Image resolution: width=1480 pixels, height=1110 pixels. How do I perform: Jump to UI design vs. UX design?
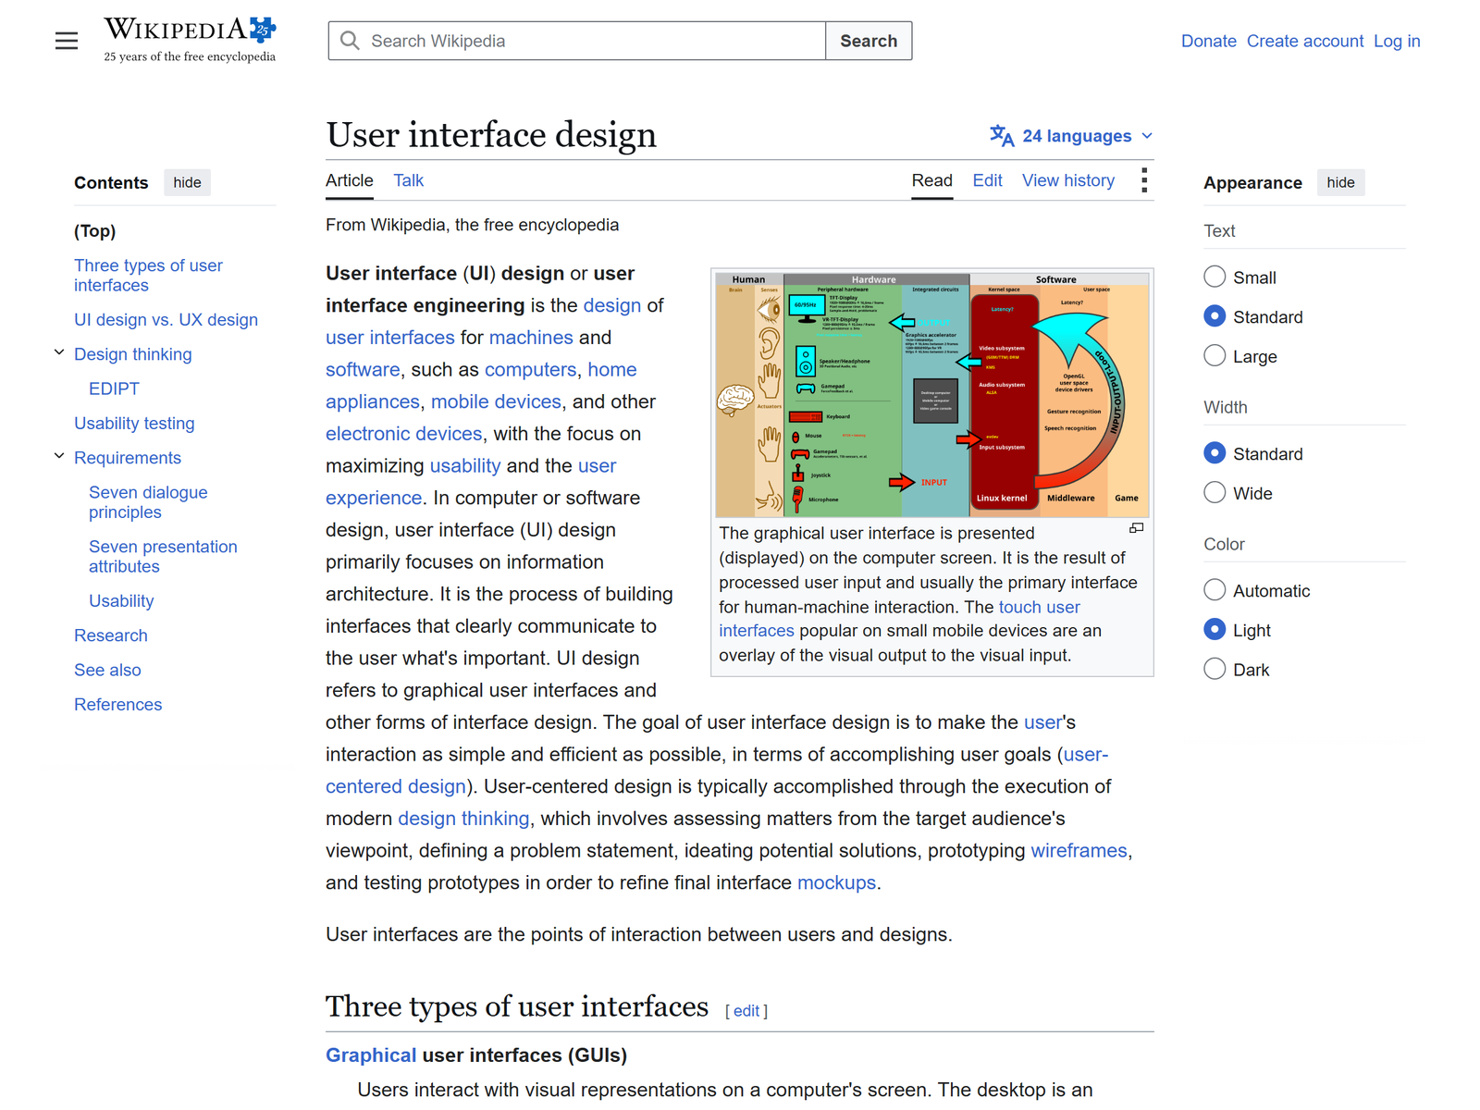[166, 320]
